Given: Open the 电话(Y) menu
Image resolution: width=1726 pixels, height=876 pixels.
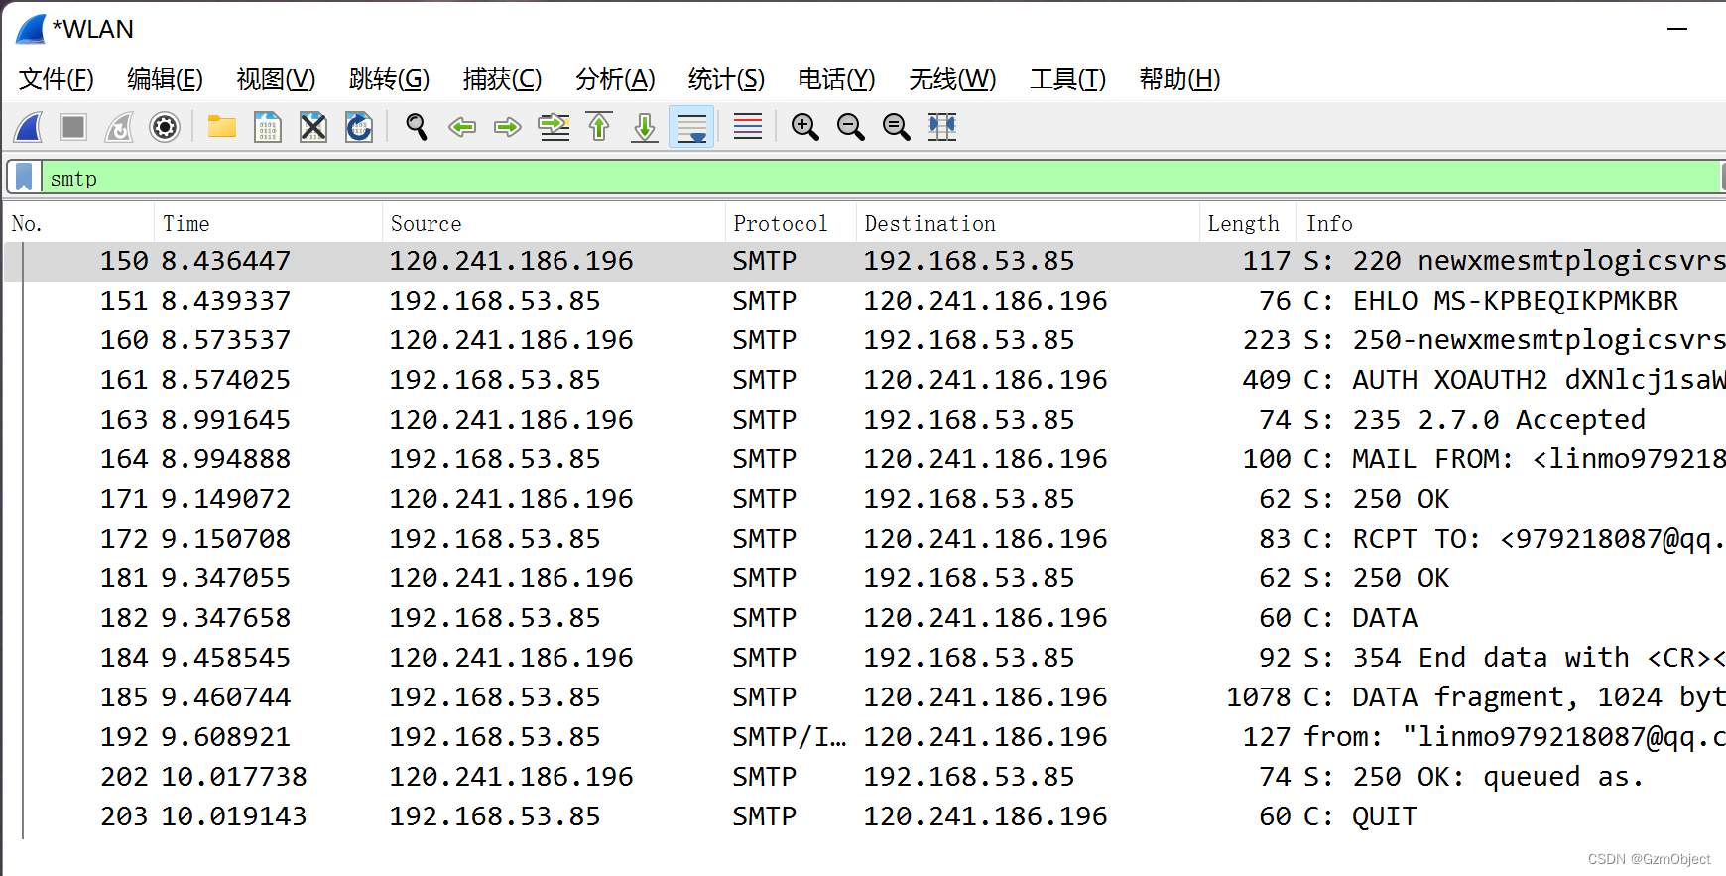Looking at the screenshot, I should pyautogui.click(x=836, y=79).
